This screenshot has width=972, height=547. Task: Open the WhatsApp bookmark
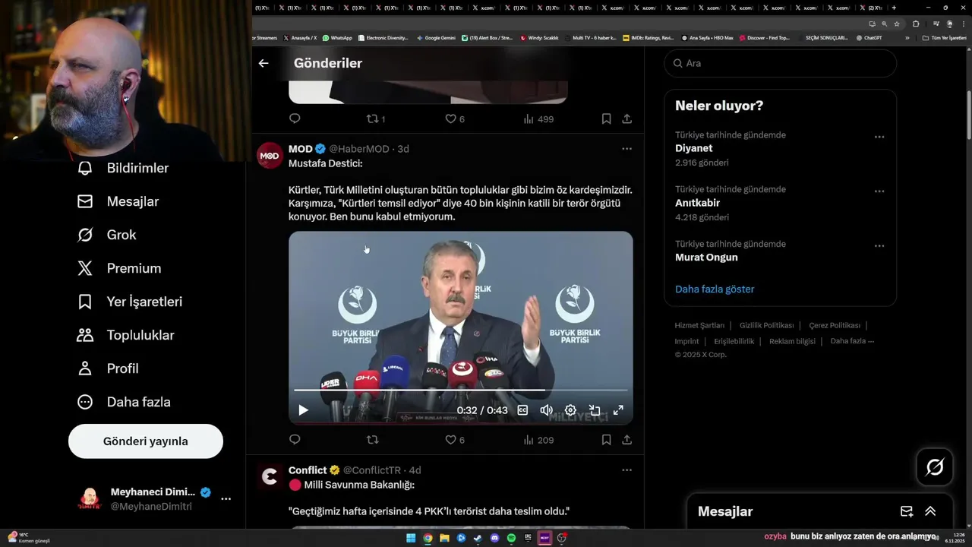pos(337,37)
